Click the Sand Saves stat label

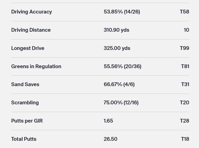coord(25,84)
